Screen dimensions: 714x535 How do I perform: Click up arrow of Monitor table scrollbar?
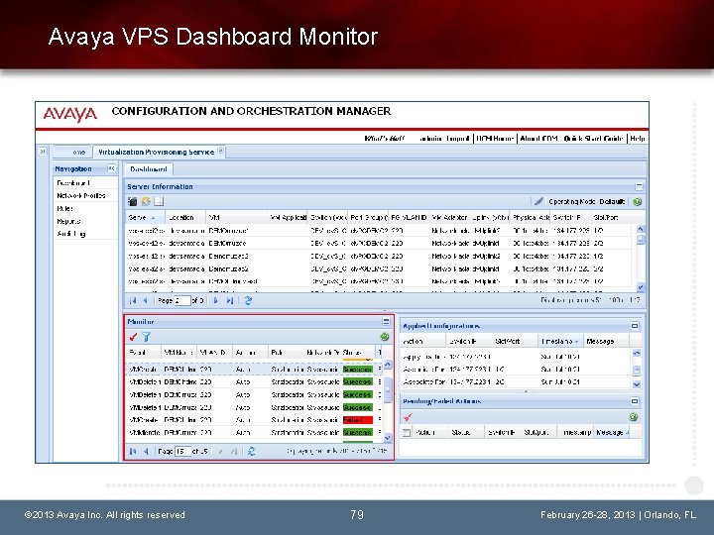(388, 365)
